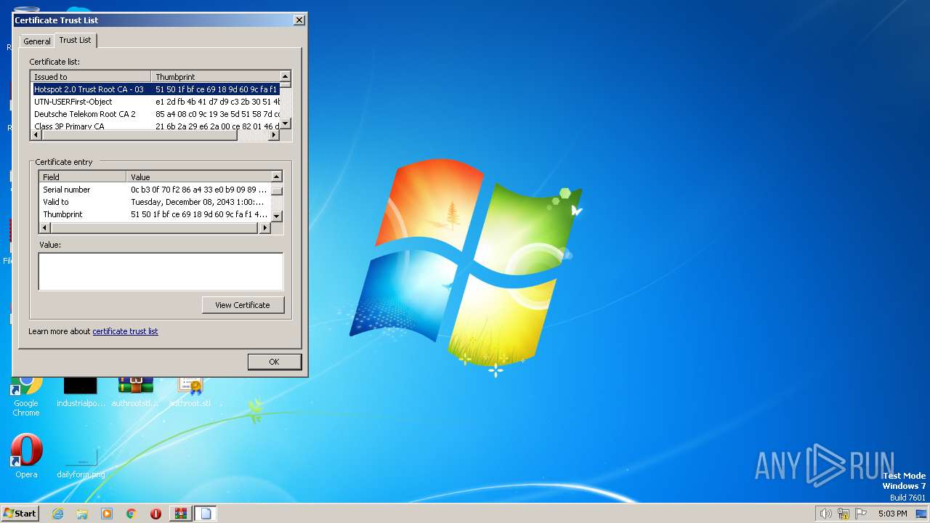Image resolution: width=930 pixels, height=523 pixels.
Task: Click the Start button
Action: 20,513
